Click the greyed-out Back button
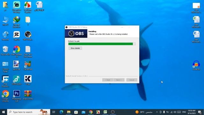 [x=108, y=80]
